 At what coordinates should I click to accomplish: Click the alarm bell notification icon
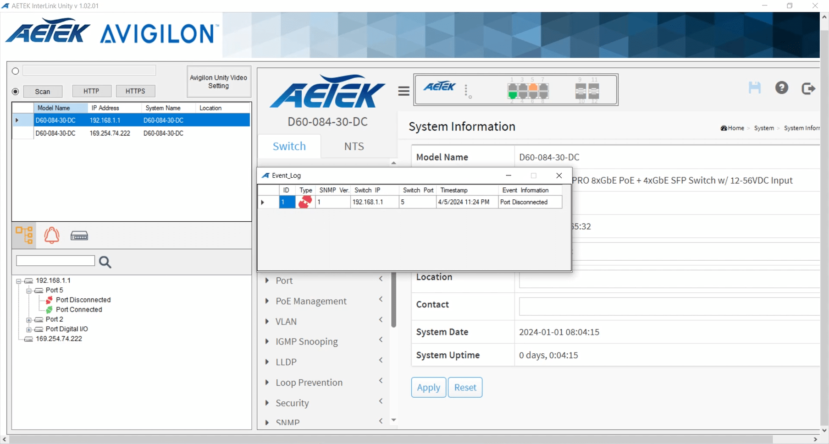click(51, 235)
